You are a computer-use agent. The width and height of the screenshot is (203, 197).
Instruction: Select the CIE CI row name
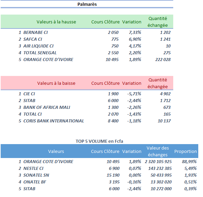click(x=29, y=94)
